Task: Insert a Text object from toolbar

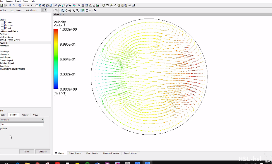Action: tap(56, 5)
